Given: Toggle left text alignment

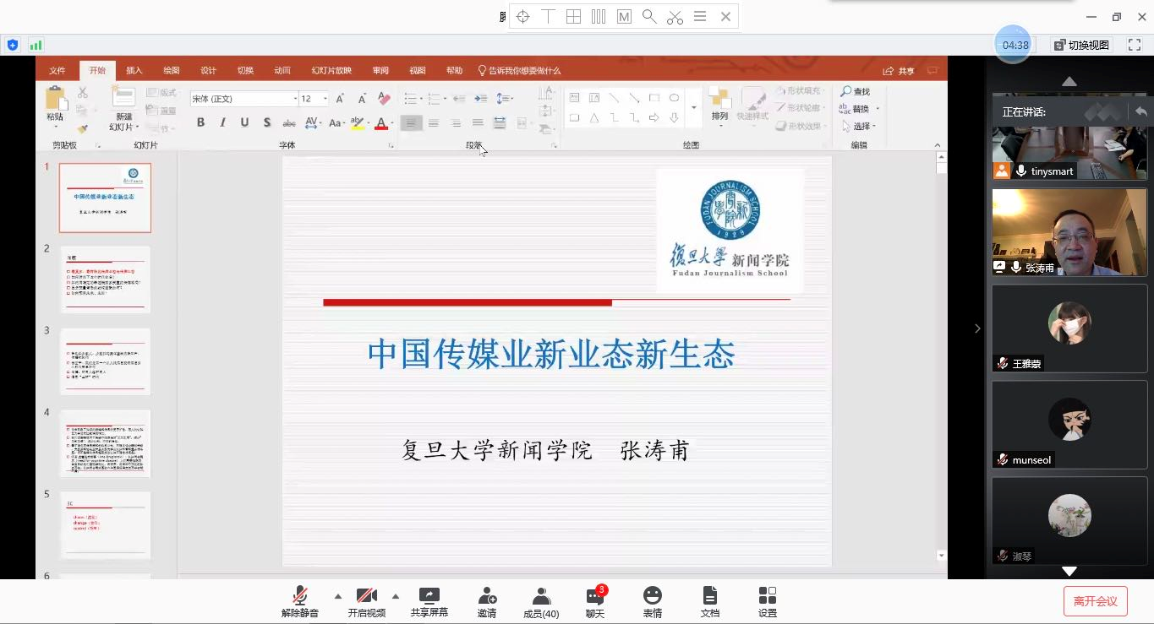Looking at the screenshot, I should point(411,123).
